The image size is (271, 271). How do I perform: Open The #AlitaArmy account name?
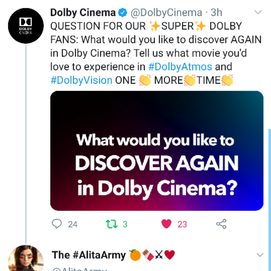89,255
